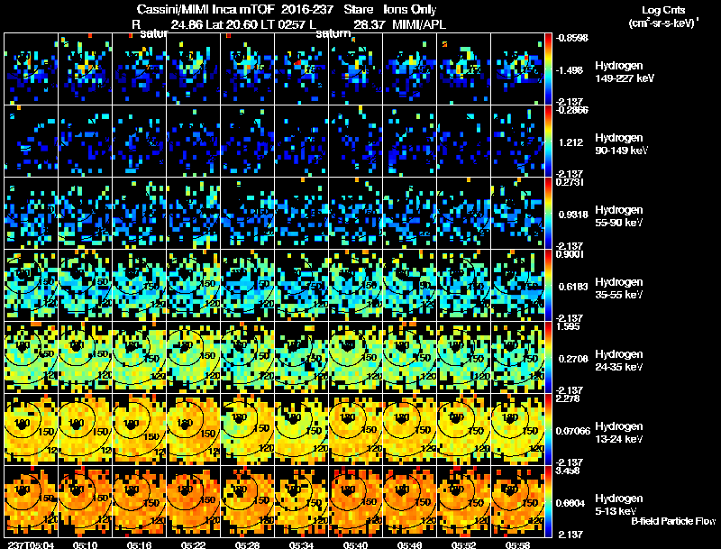Screen dimensions: 721x549
Task: Select the 24-35 keV image at 05:04
Action: coord(32,358)
